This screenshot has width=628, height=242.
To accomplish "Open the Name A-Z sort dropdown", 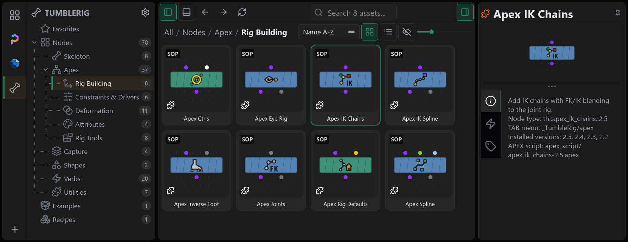I will click(329, 32).
